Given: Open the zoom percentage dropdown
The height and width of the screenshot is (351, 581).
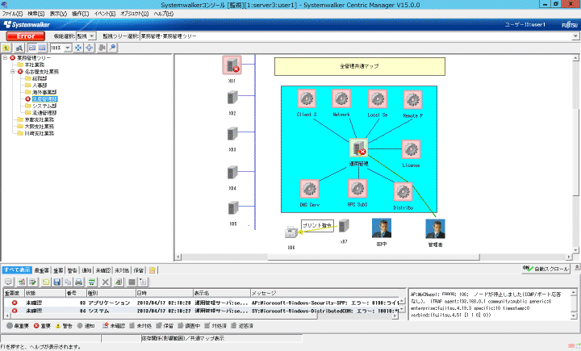Looking at the screenshot, I should point(67,48).
